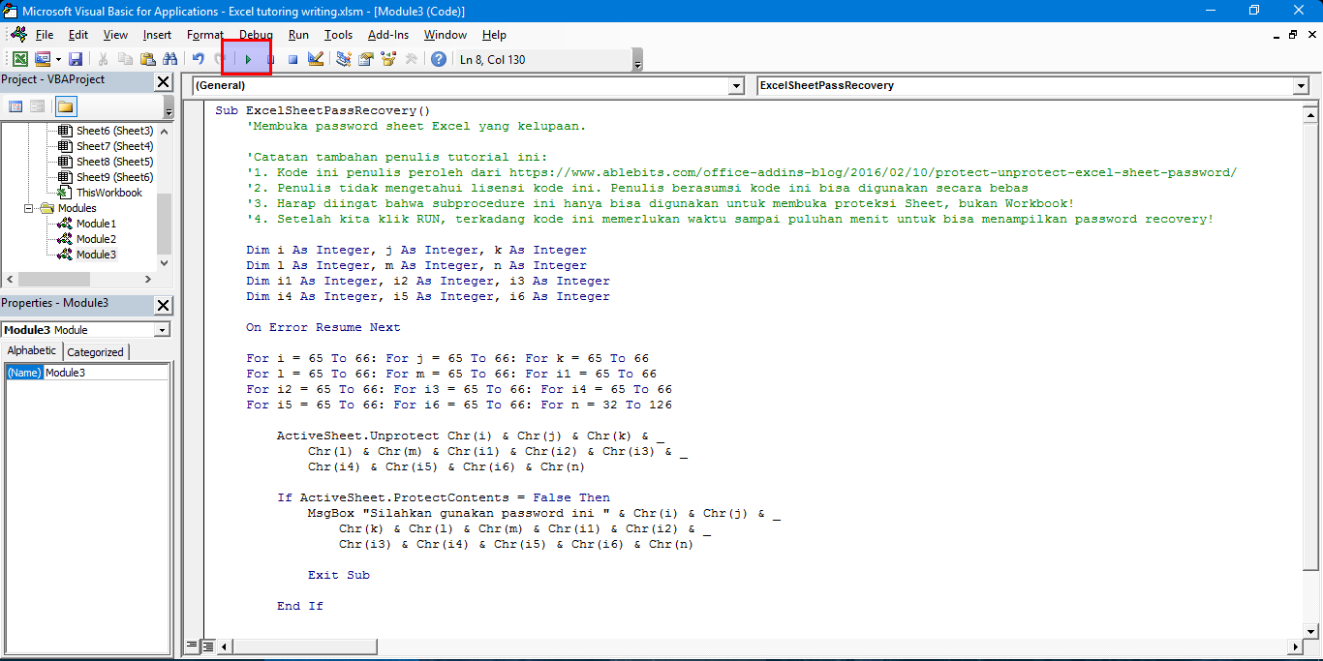1323x661 pixels.
Task: Switch to Procedure View at bottom left
Action: 192,646
